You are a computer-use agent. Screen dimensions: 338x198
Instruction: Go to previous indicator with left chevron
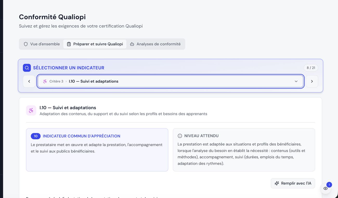(x=29, y=81)
